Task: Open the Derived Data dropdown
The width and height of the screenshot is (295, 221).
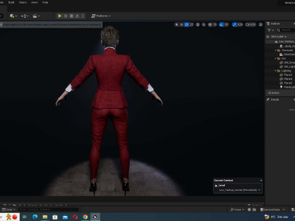Action: tap(273, 209)
